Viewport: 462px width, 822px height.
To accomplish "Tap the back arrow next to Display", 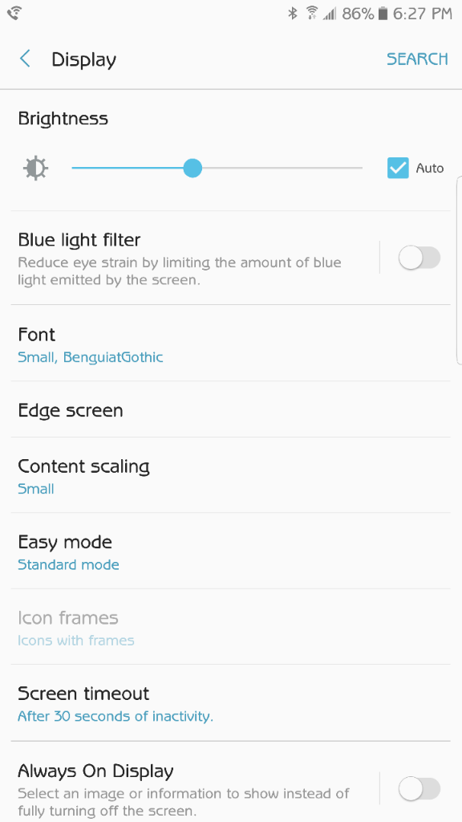I will click(x=25, y=59).
